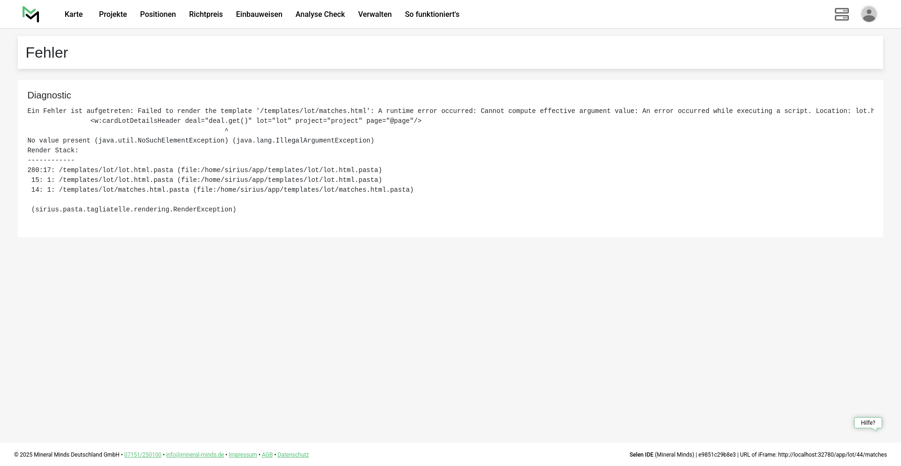Click the cardLotDetailsHeader error code line

(256, 121)
